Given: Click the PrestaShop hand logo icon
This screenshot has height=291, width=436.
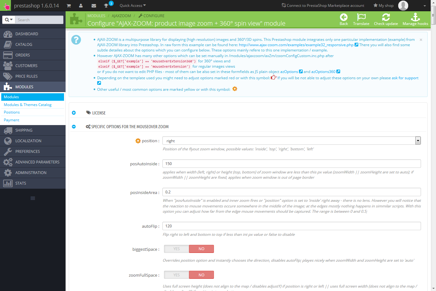Looking at the screenshot, I should click(6, 6).
